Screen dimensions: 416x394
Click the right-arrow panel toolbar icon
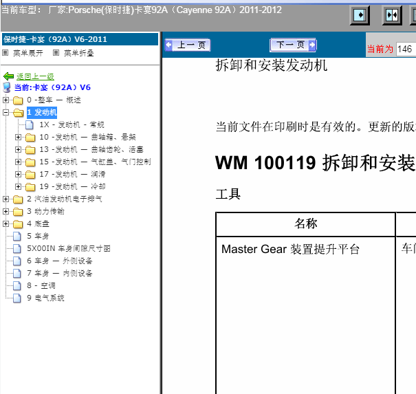click(360, 15)
